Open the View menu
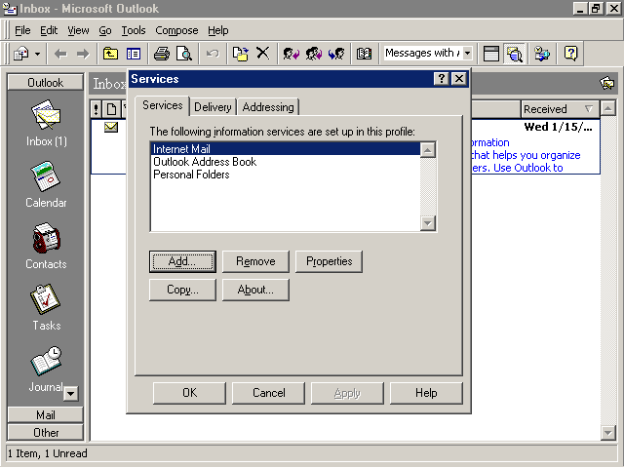624x468 pixels. click(x=78, y=30)
